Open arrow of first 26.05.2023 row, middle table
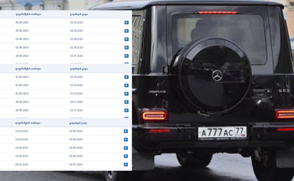This screenshot has height=181, width=294. pyautogui.click(x=126, y=102)
